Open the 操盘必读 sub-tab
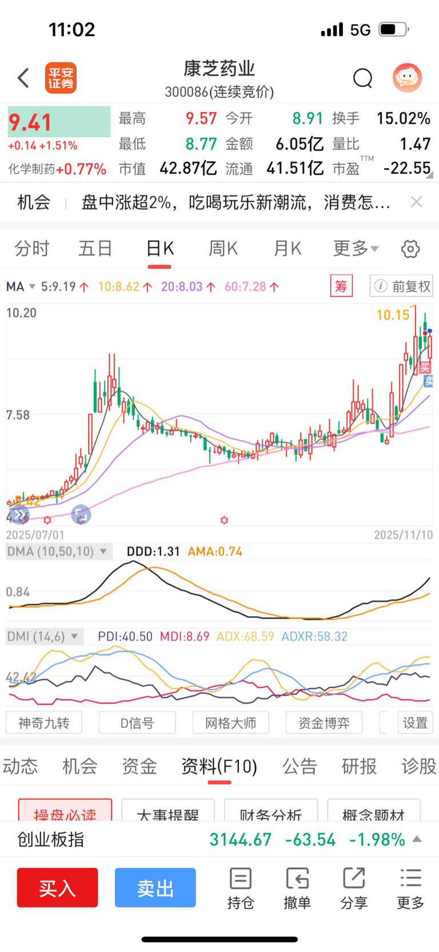The image size is (439, 952). pyautogui.click(x=65, y=810)
